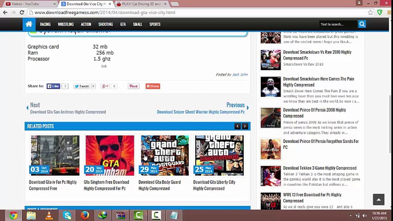Click the Pinterest Pin it button

pos(133,86)
